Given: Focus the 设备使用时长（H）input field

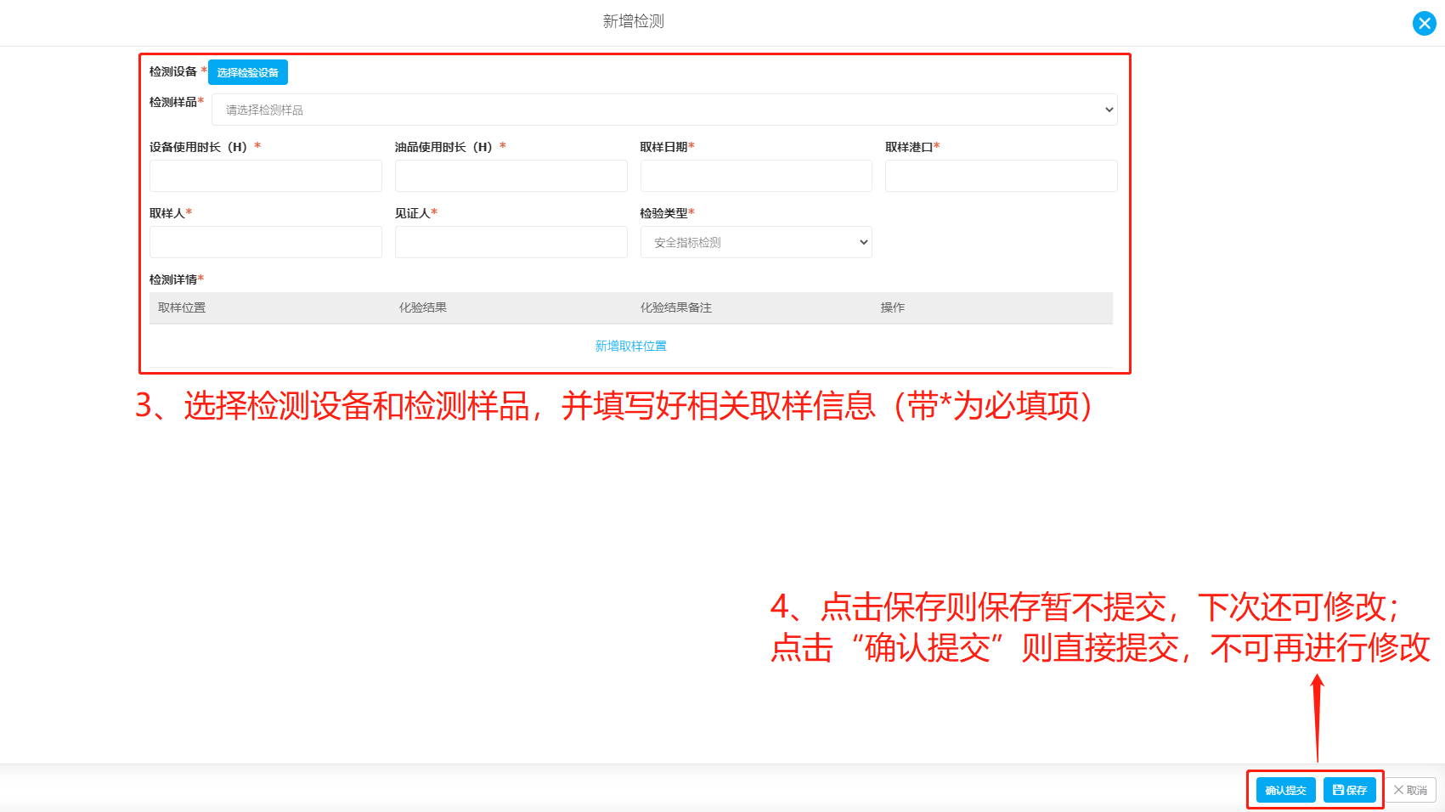Looking at the screenshot, I should (x=266, y=176).
